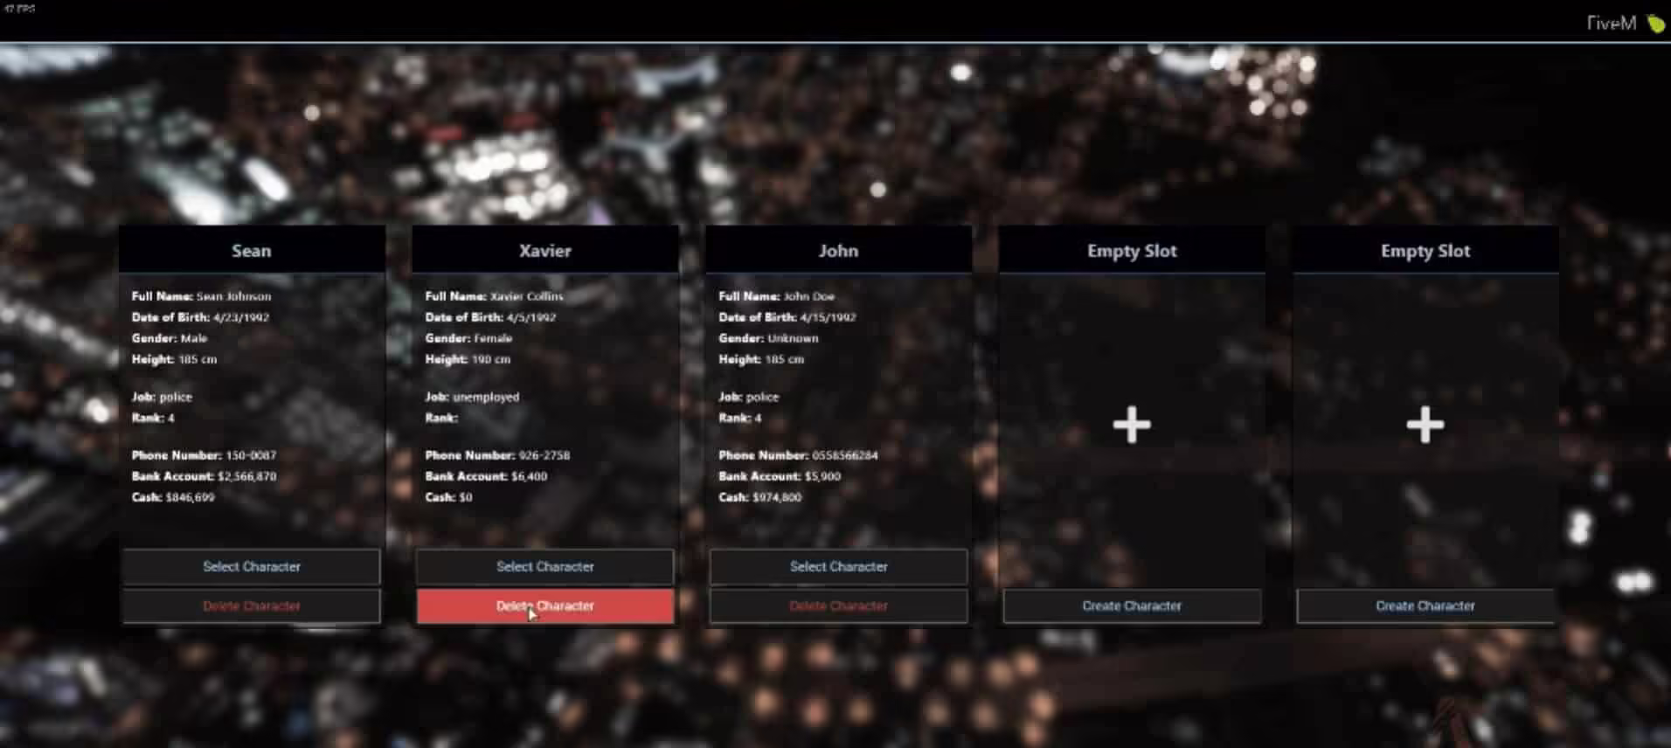This screenshot has width=1671, height=748.
Task: Click Full Name John Doe
Action: 776,296
